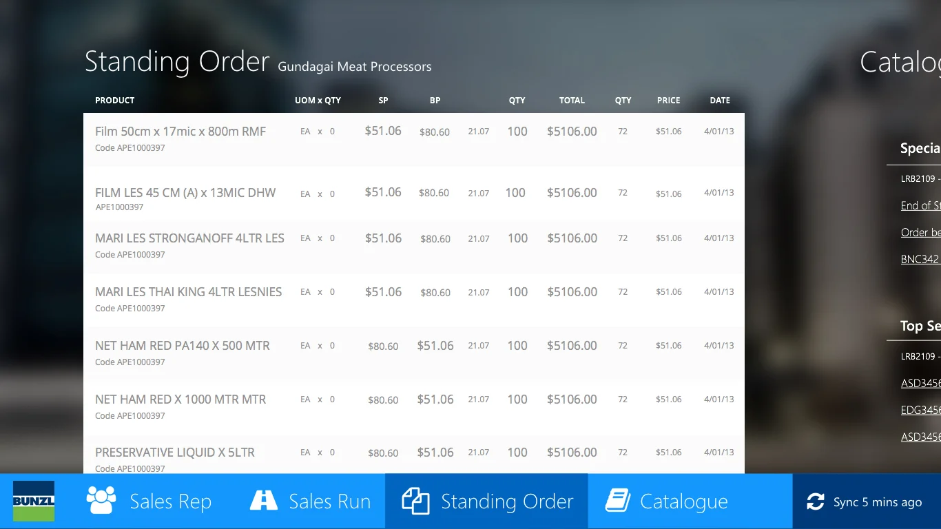
Task: Click the PRODUCT column header
Action: tap(115, 101)
